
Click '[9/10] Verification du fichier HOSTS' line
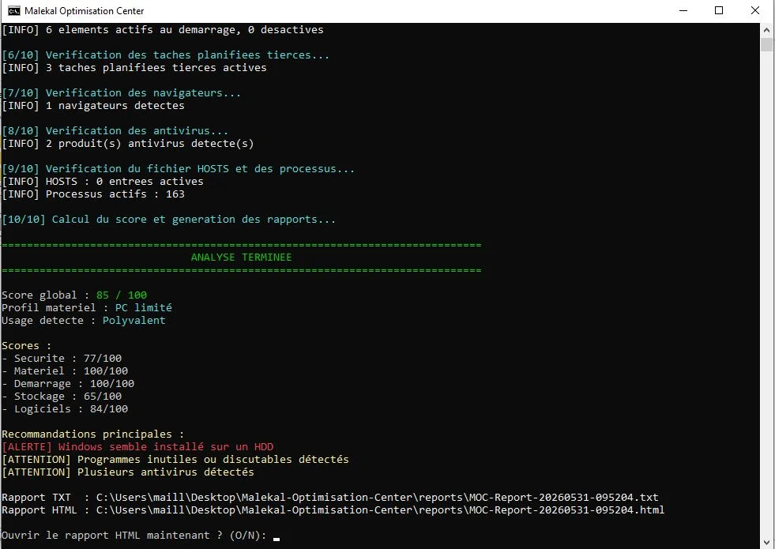(179, 169)
